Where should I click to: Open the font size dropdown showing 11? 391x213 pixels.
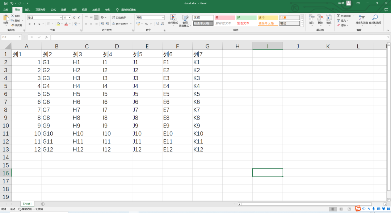point(70,18)
